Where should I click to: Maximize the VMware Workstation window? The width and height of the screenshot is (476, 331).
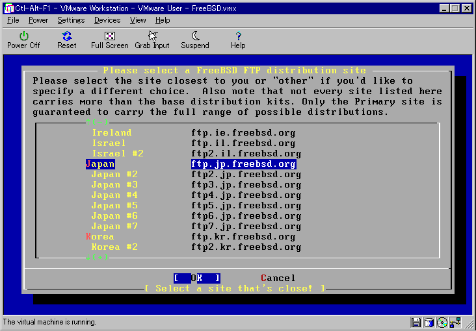point(455,8)
